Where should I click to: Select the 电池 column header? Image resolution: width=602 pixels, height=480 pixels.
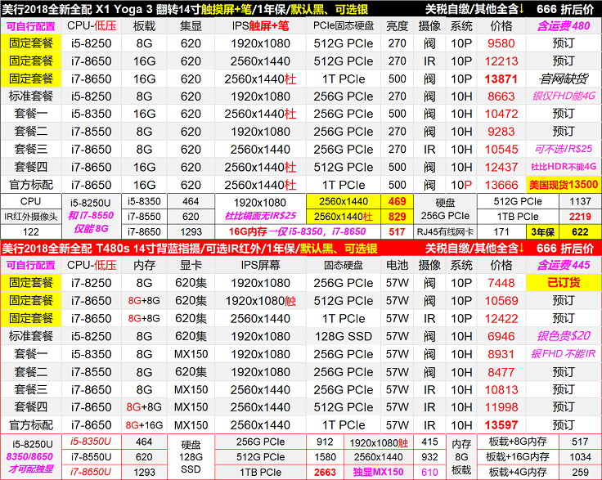click(x=397, y=265)
